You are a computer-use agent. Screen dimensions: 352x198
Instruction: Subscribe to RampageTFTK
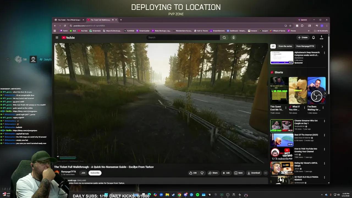[x=95, y=173]
